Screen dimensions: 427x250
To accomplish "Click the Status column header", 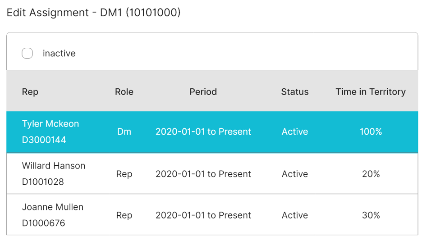I will tap(295, 92).
